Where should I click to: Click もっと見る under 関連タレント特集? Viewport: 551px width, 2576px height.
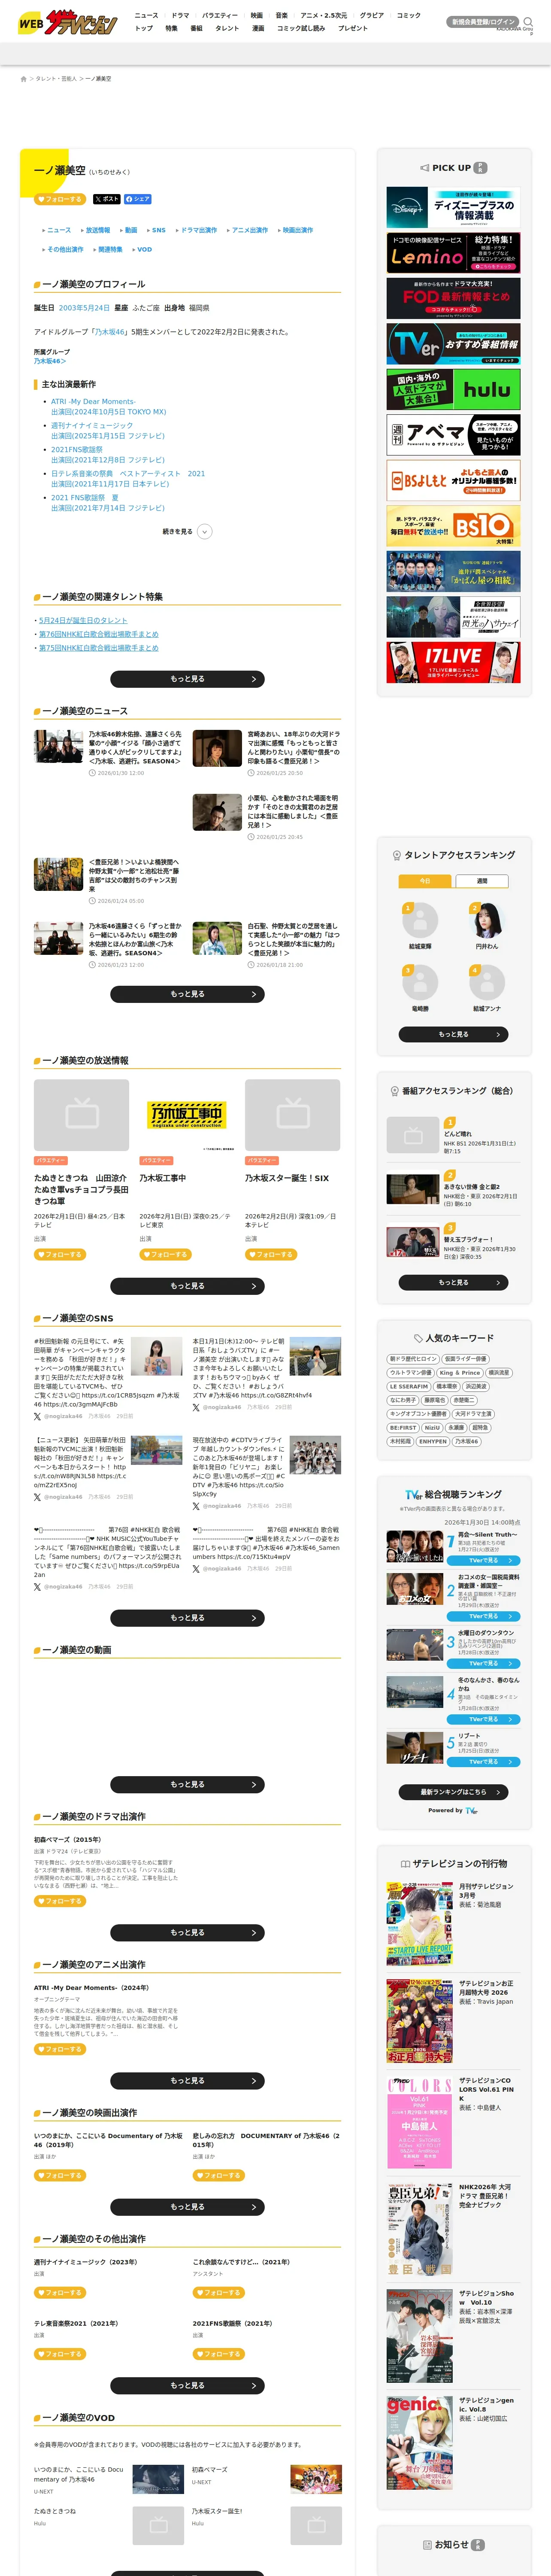point(187,679)
